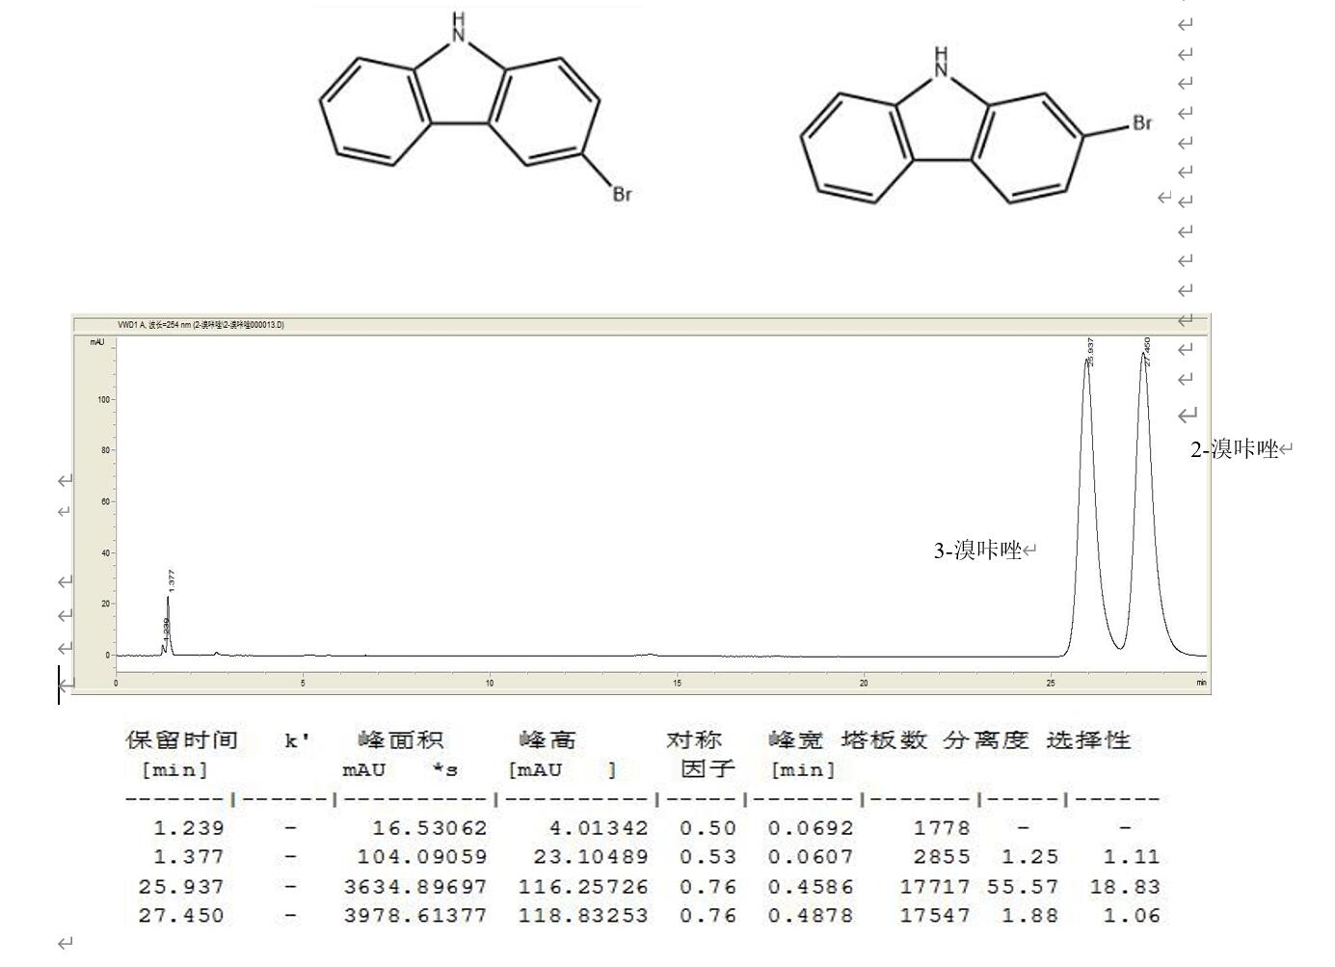Click the return mark above 2-溴咔唑 annotation
This screenshot has height=967, width=1335.
click(x=1188, y=416)
